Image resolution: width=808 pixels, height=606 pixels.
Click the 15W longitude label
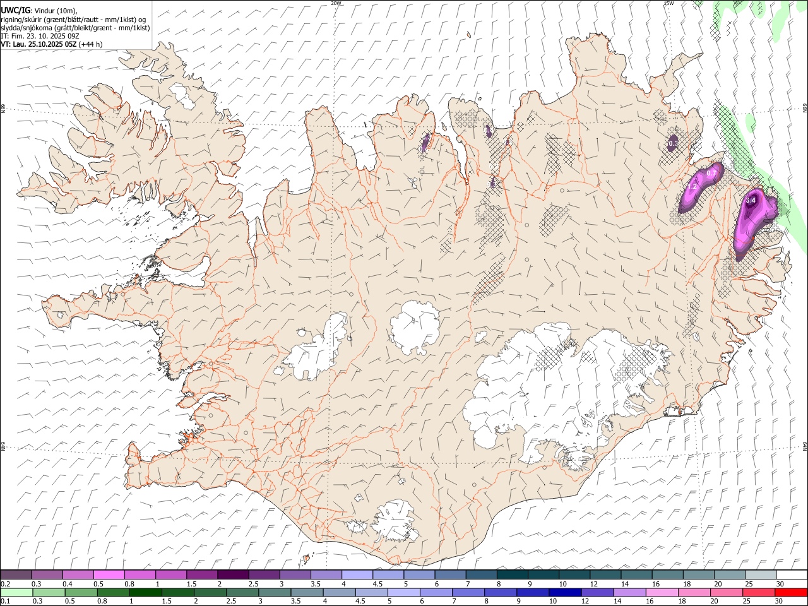[668, 3]
